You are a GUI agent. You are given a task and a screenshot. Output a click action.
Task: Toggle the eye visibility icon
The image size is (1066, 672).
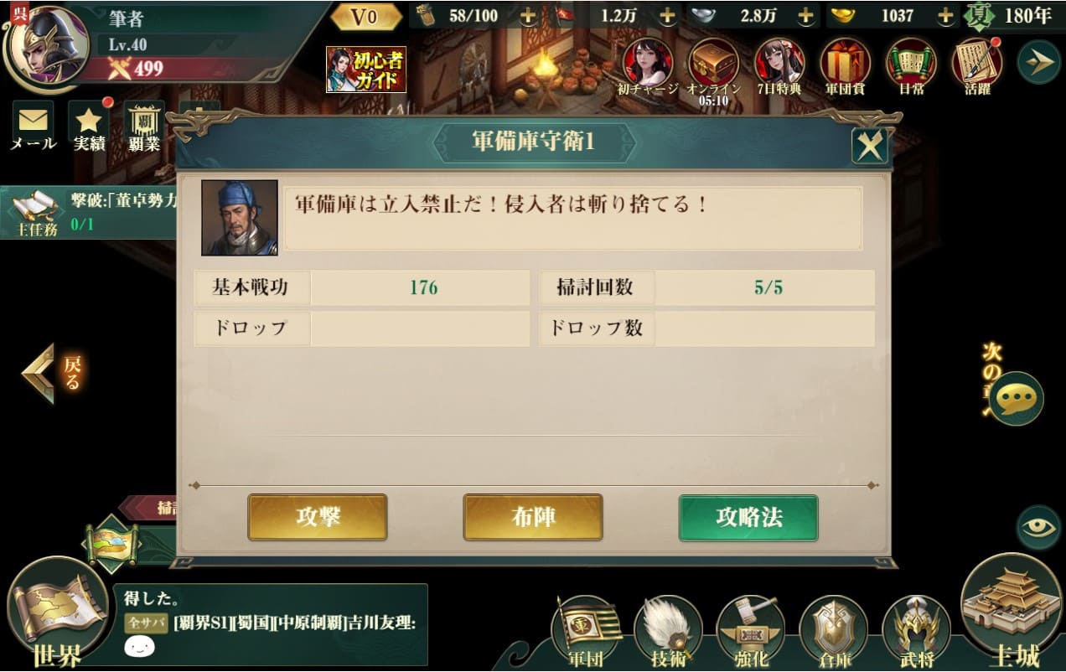pyautogui.click(x=1039, y=528)
